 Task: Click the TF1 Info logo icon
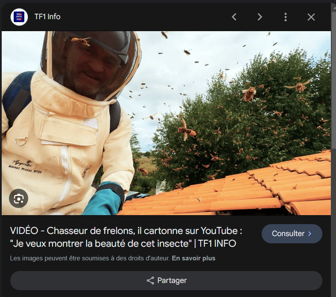click(19, 17)
